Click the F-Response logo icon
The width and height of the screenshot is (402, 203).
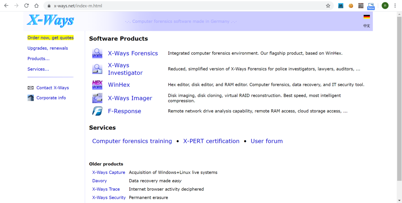(x=97, y=111)
